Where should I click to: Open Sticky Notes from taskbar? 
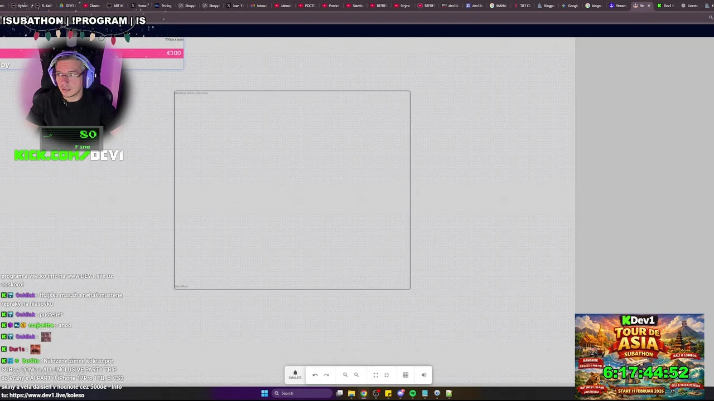pyautogui.click(x=388, y=393)
